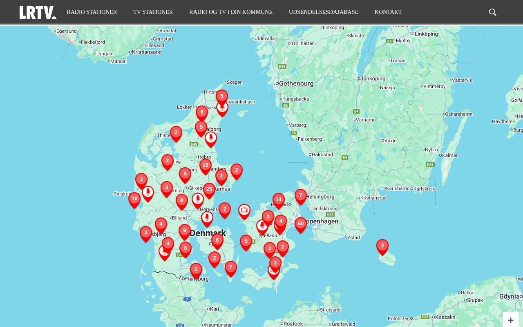Select the 2 cluster near Thisted
The height and width of the screenshot is (327, 523).
pyautogui.click(x=176, y=134)
